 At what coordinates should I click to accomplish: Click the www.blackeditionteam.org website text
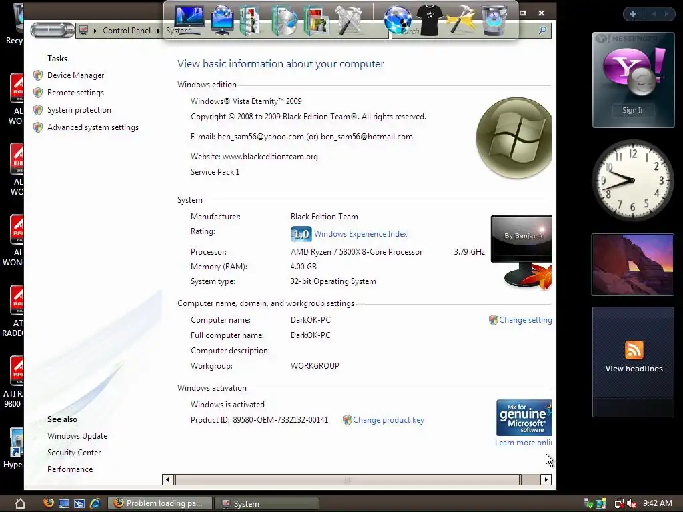[270, 157]
